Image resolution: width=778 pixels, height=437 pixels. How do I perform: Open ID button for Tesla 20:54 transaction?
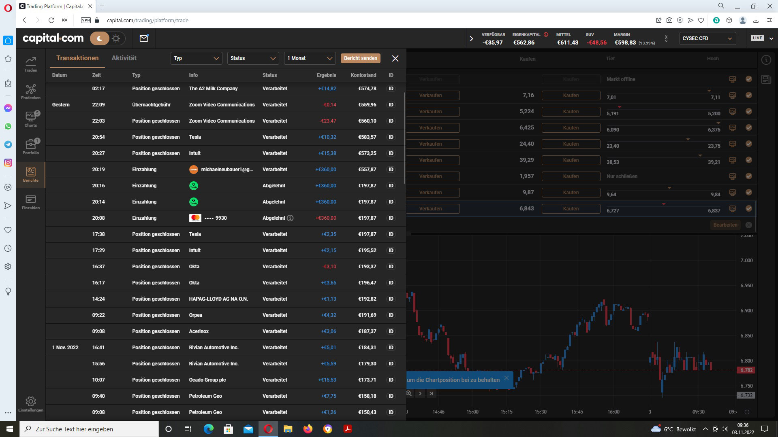coord(391,137)
